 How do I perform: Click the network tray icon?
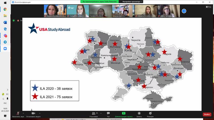[x=3, y=99]
